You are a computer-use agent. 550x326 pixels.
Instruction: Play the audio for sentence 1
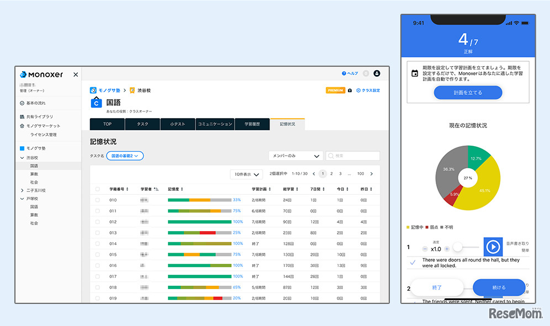point(493,247)
